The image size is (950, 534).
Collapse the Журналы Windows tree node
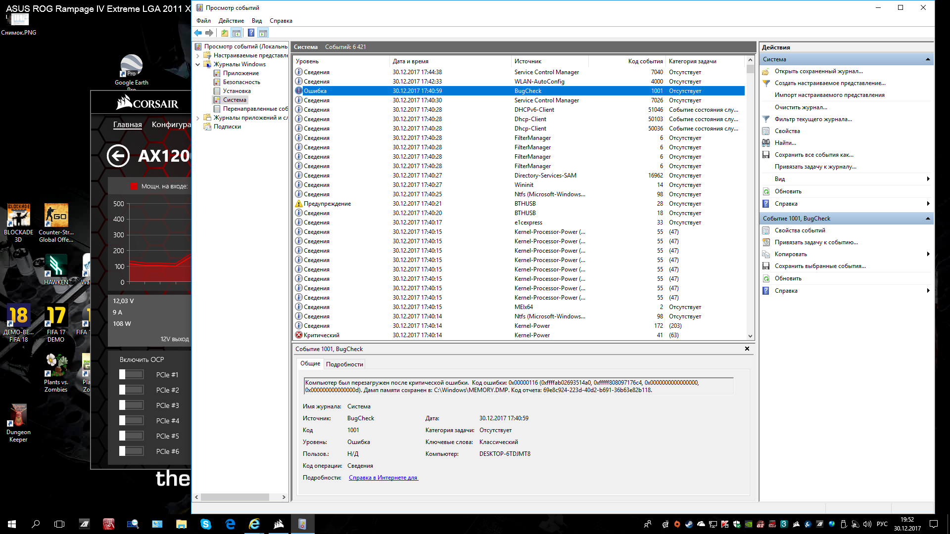(x=198, y=64)
